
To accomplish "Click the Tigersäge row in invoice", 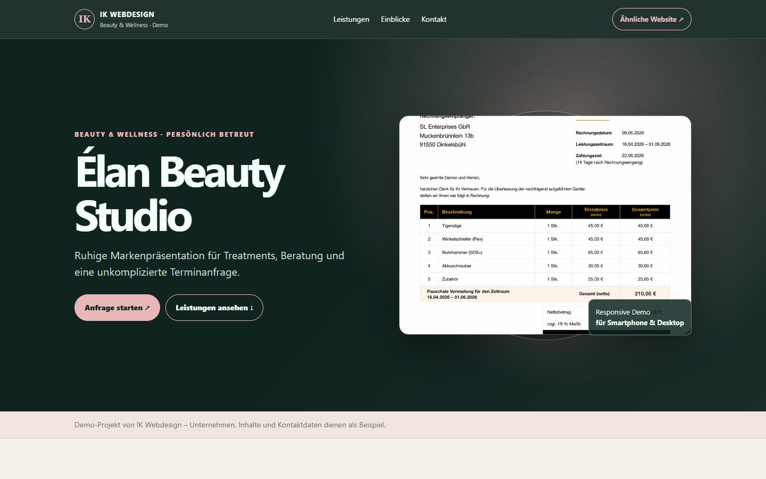I will click(545, 226).
